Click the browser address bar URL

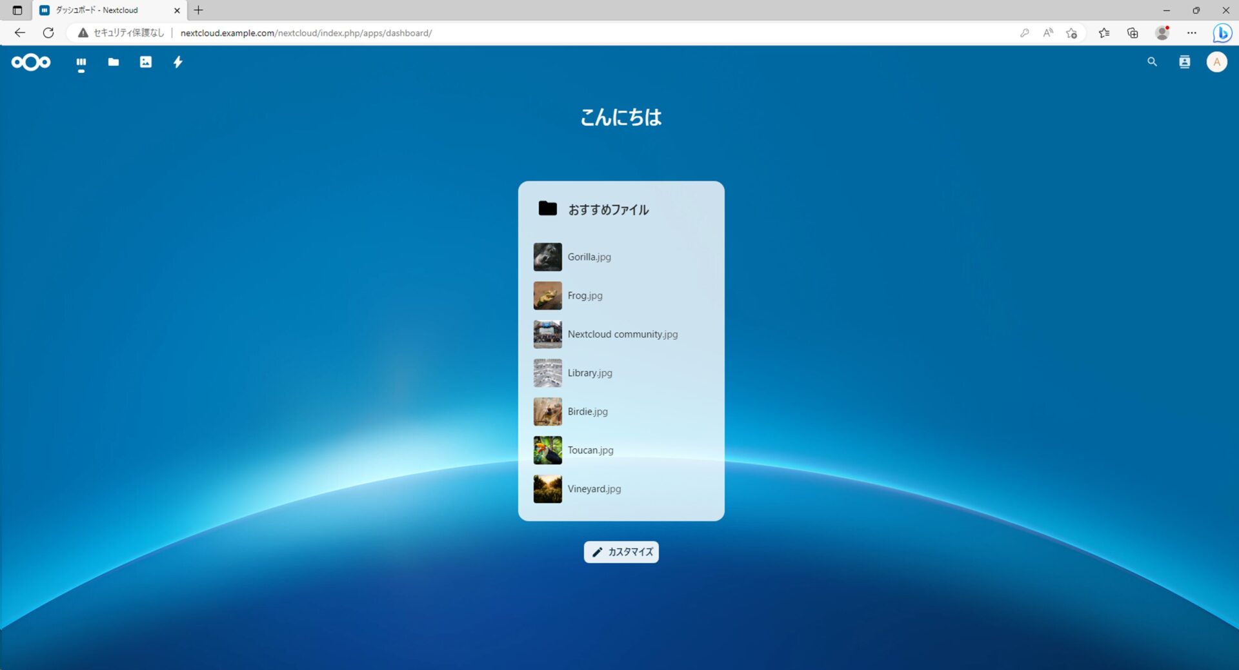pyautogui.click(x=306, y=33)
